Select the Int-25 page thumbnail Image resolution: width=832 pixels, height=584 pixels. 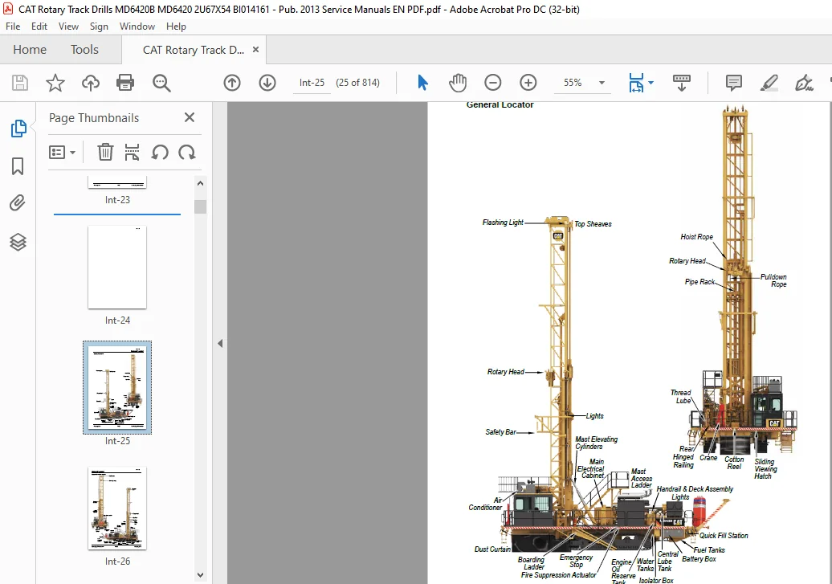(x=117, y=387)
